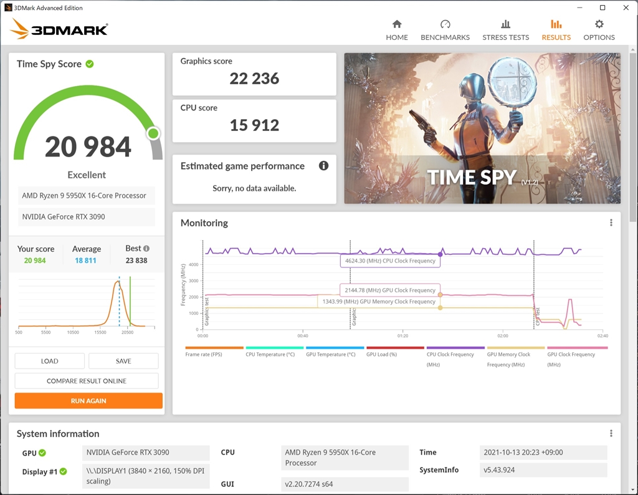Open the OPTIONS tab

(599, 30)
